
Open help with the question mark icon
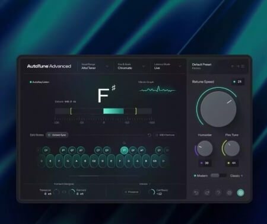click(x=218, y=193)
